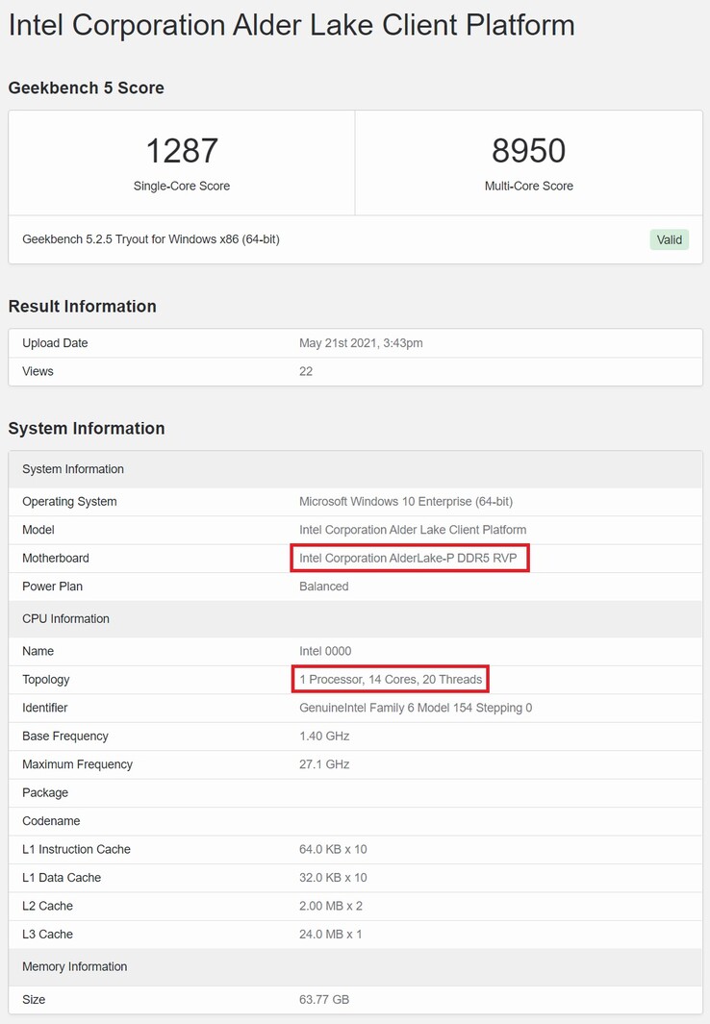Click the highlighted 14 Cores, 20 Threads topology

pos(391,679)
